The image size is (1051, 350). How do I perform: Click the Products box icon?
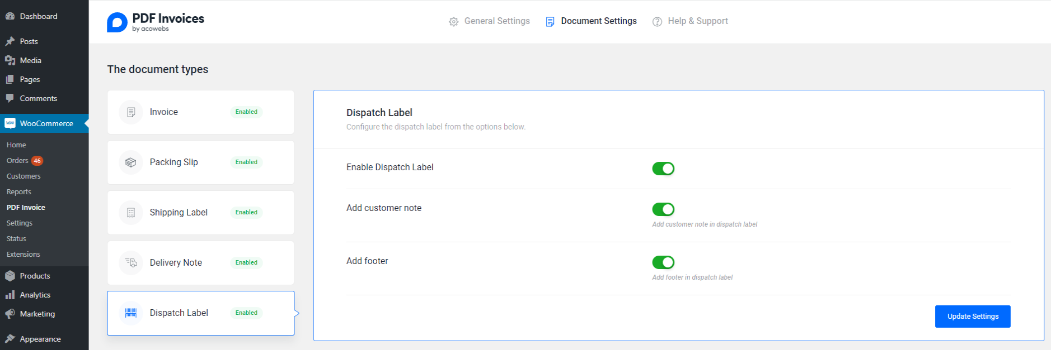(10, 276)
